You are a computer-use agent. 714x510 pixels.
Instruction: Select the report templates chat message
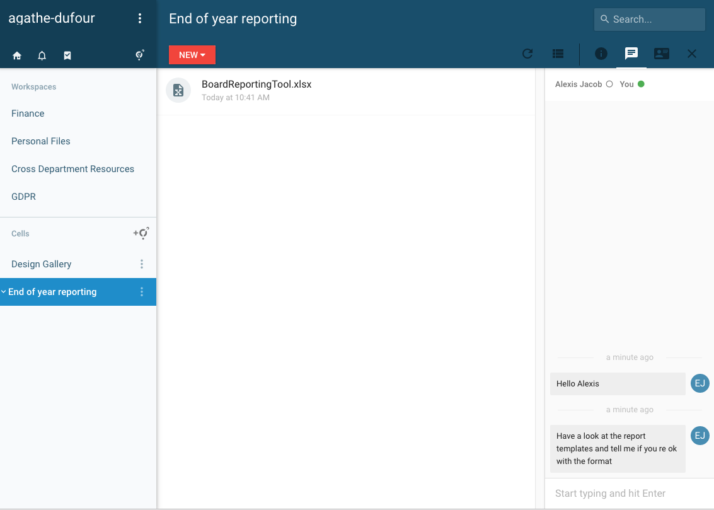coord(618,448)
